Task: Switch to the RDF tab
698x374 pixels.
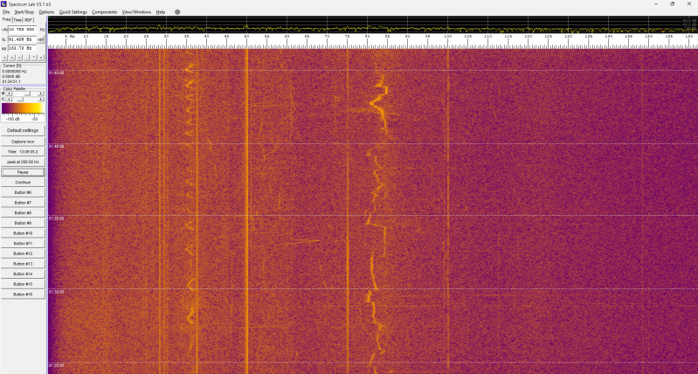Action: coord(29,20)
